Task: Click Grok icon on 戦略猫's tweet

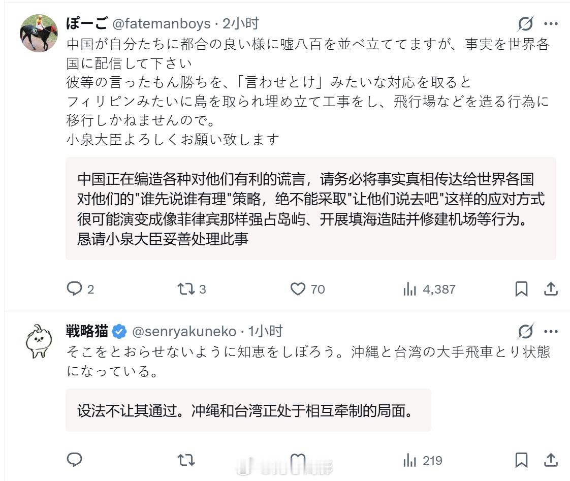Action: (526, 332)
